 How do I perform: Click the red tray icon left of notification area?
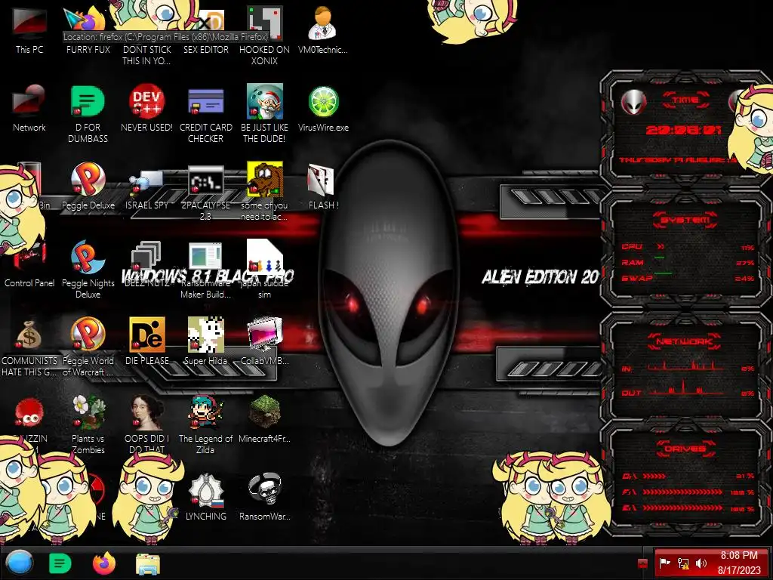point(642,563)
